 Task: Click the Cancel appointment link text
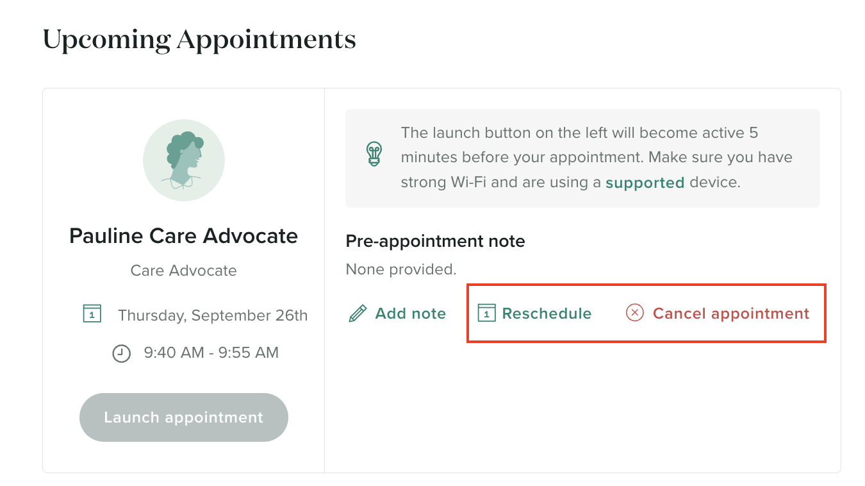click(x=731, y=314)
